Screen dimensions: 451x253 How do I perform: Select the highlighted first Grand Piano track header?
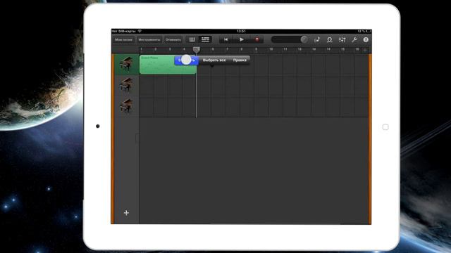(127, 64)
